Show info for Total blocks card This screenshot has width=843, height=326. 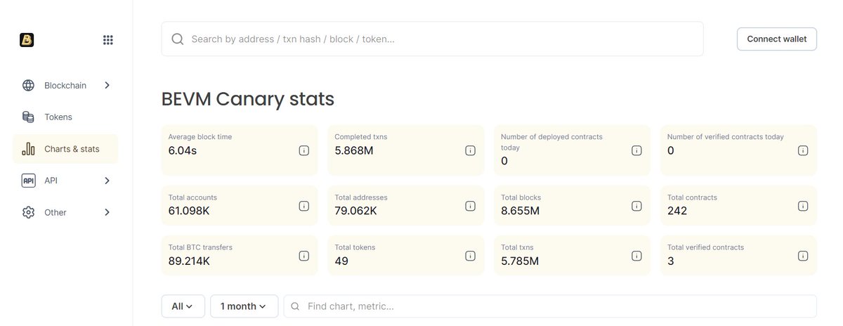tap(636, 206)
